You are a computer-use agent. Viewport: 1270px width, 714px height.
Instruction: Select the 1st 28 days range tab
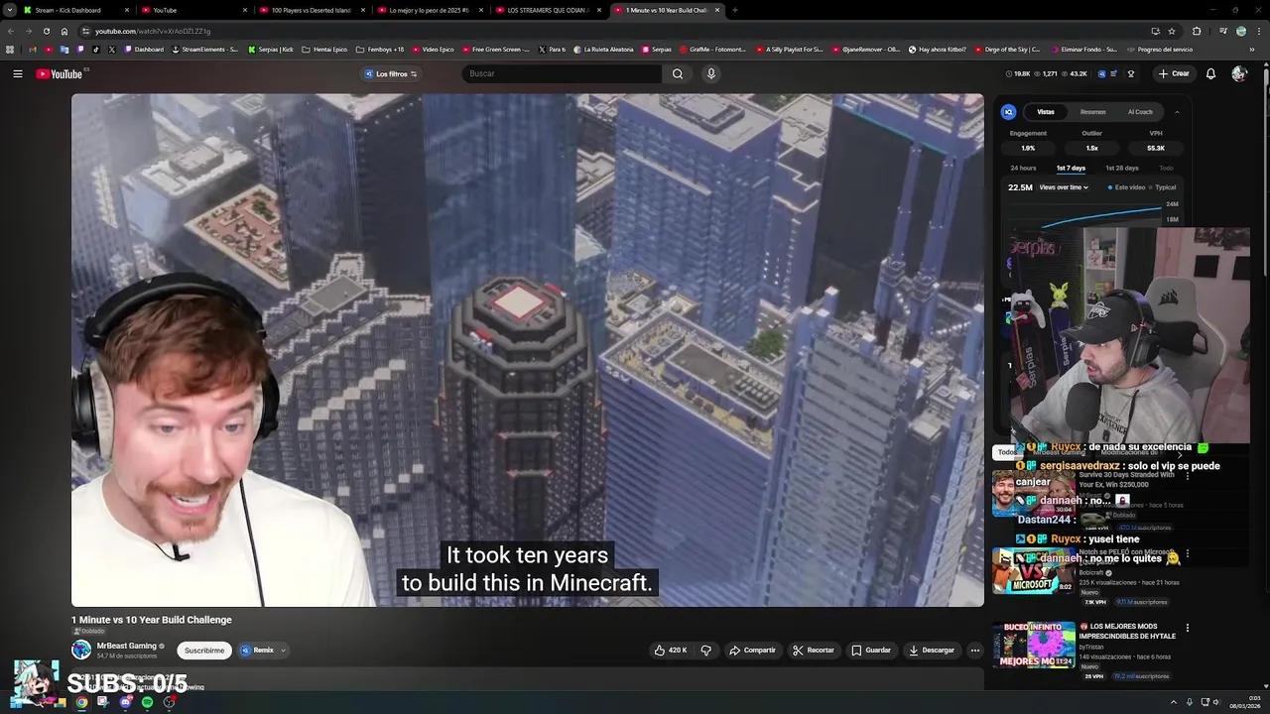(x=1122, y=168)
